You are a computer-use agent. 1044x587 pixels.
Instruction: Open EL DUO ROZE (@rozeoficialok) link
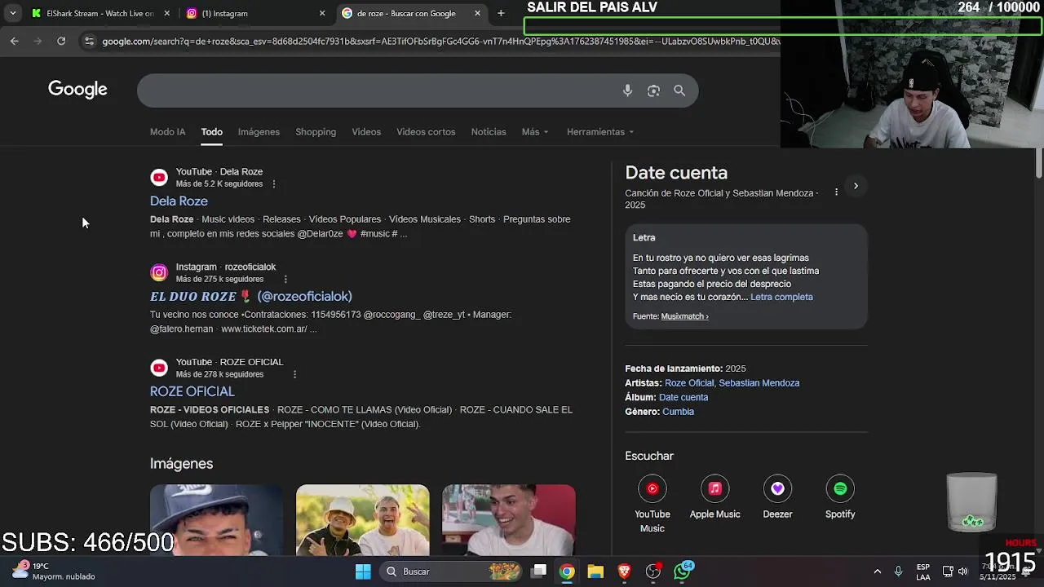coord(251,297)
